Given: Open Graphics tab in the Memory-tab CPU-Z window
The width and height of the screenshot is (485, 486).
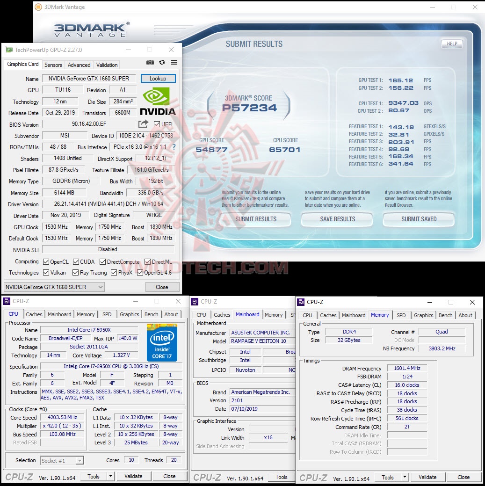Looking at the screenshot, I should pos(423,315).
